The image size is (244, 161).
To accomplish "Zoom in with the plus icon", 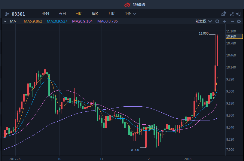I will click(224, 21).
